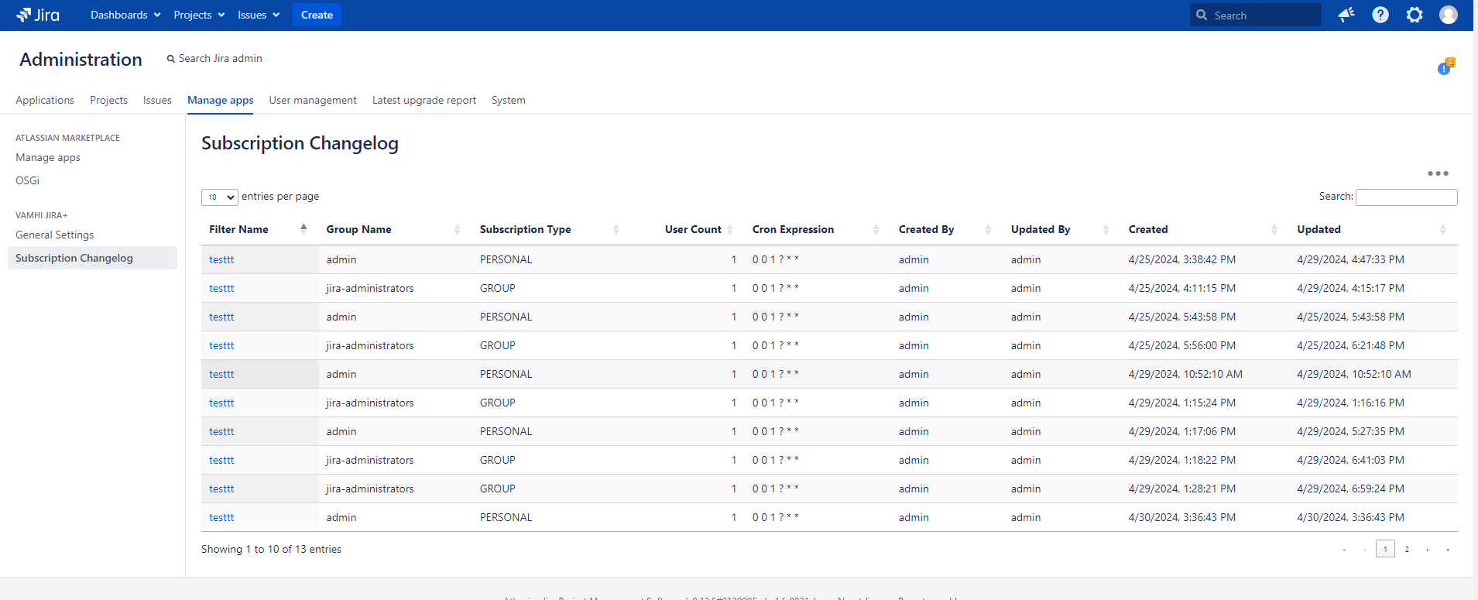Open the help question mark icon
Image resolution: width=1478 pixels, height=600 pixels.
[x=1380, y=15]
